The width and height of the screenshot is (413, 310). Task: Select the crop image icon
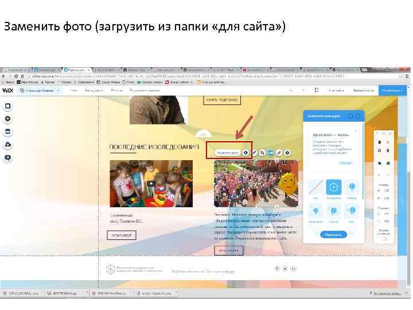(262, 153)
